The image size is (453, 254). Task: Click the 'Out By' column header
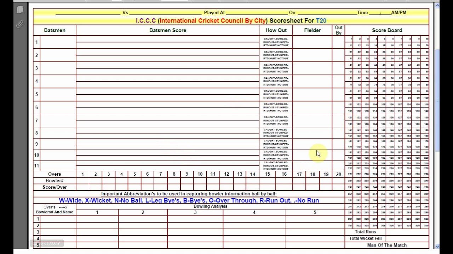click(x=339, y=30)
